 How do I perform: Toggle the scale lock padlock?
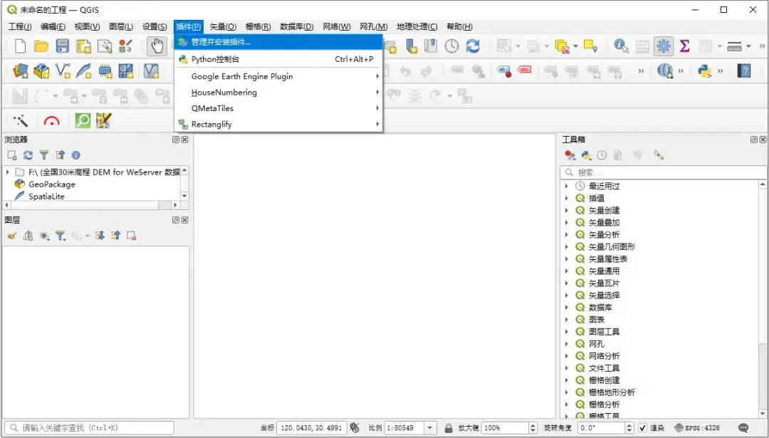point(450,428)
